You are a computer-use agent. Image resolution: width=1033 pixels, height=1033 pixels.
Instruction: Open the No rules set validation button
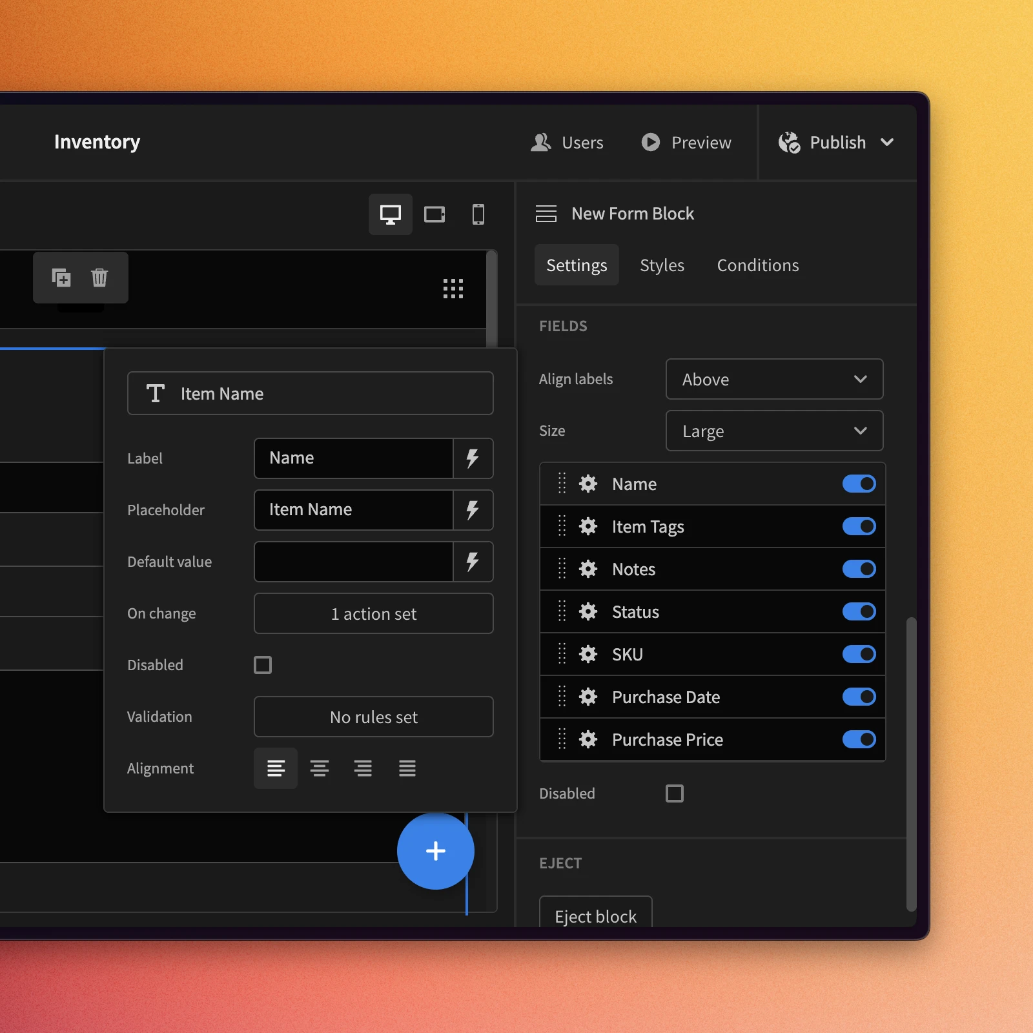point(374,717)
